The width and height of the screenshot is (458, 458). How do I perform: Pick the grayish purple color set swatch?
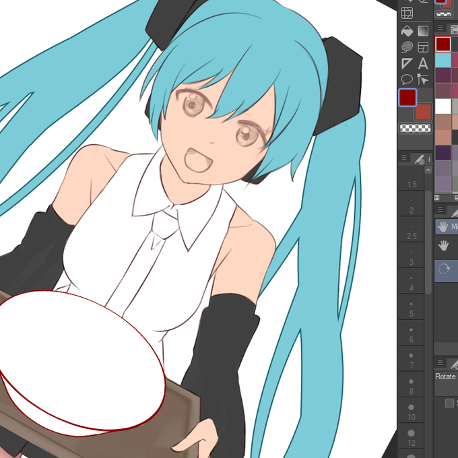click(x=443, y=168)
